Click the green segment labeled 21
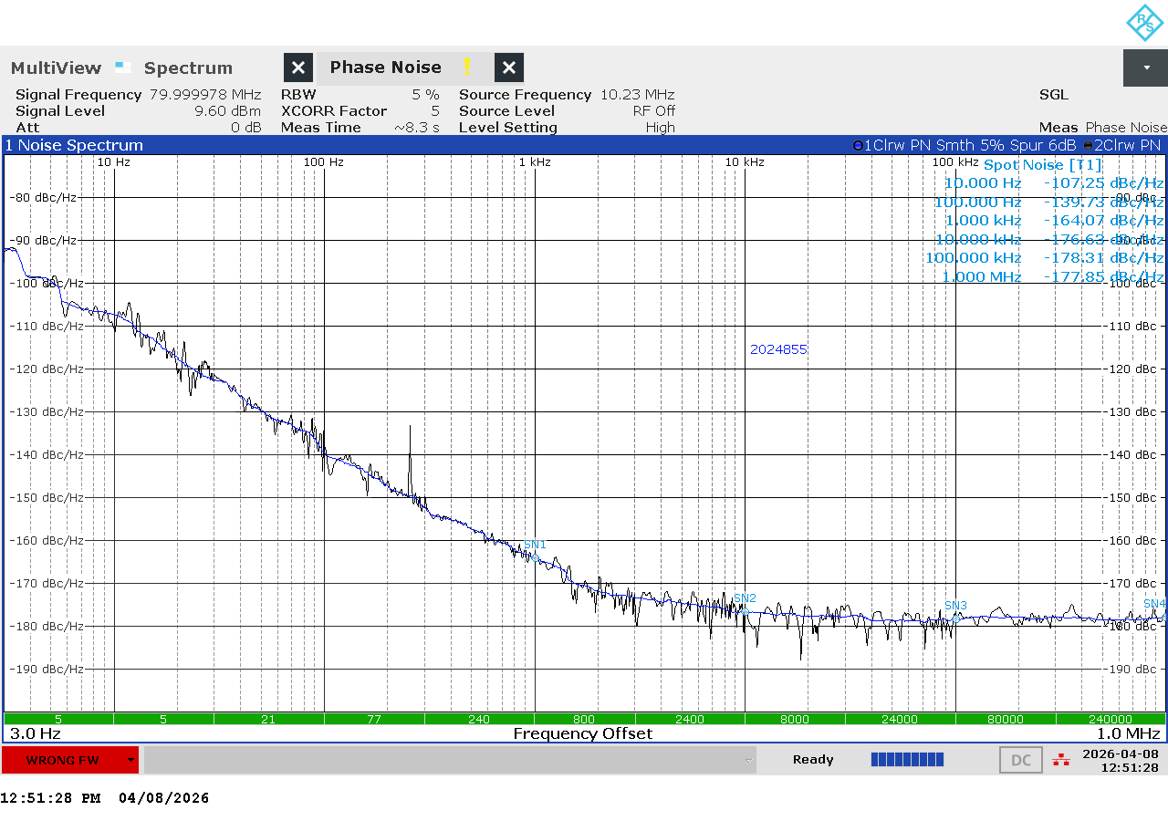Screen dimensions: 1168x821 tap(267, 719)
